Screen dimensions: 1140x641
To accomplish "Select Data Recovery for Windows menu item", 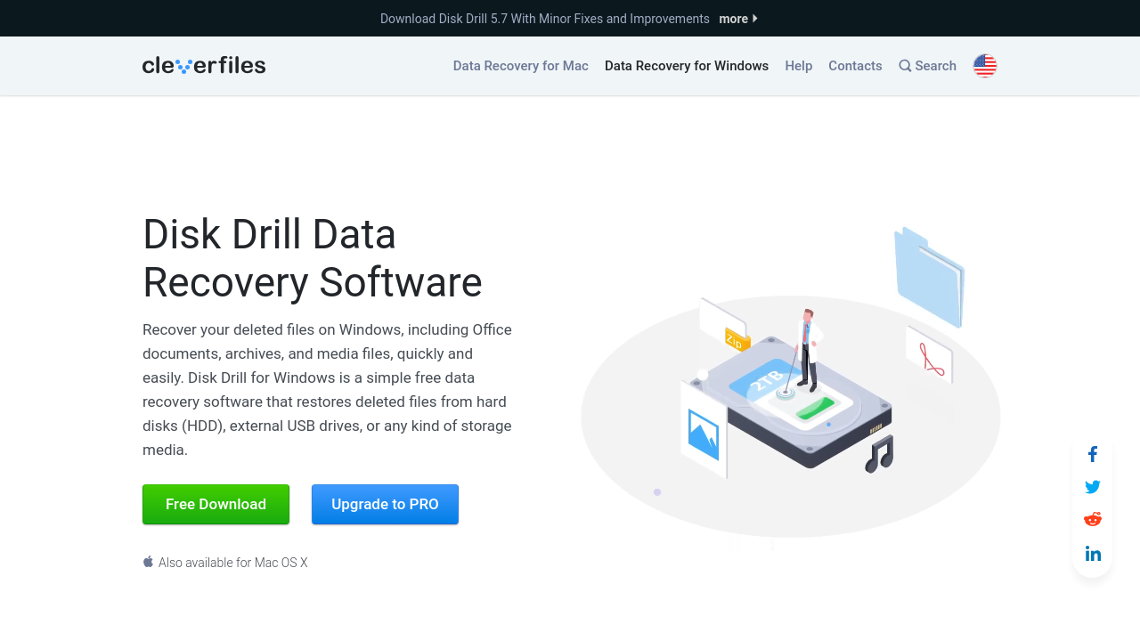I will [686, 66].
